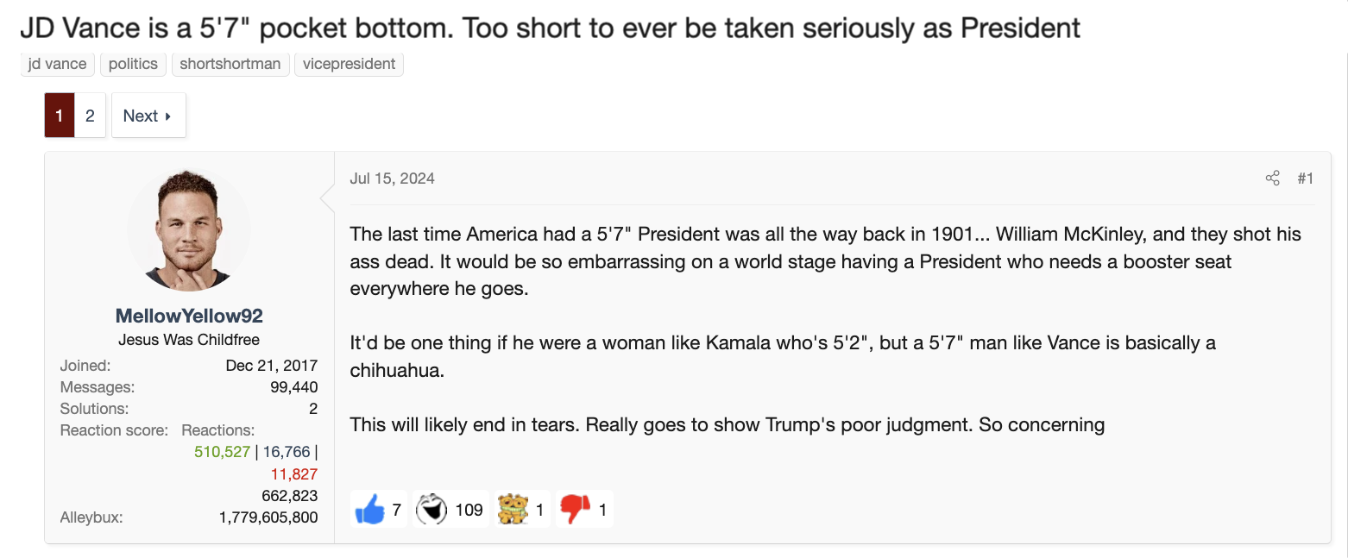
Task: View the red negative reactions count 11,827
Action: coord(293,473)
